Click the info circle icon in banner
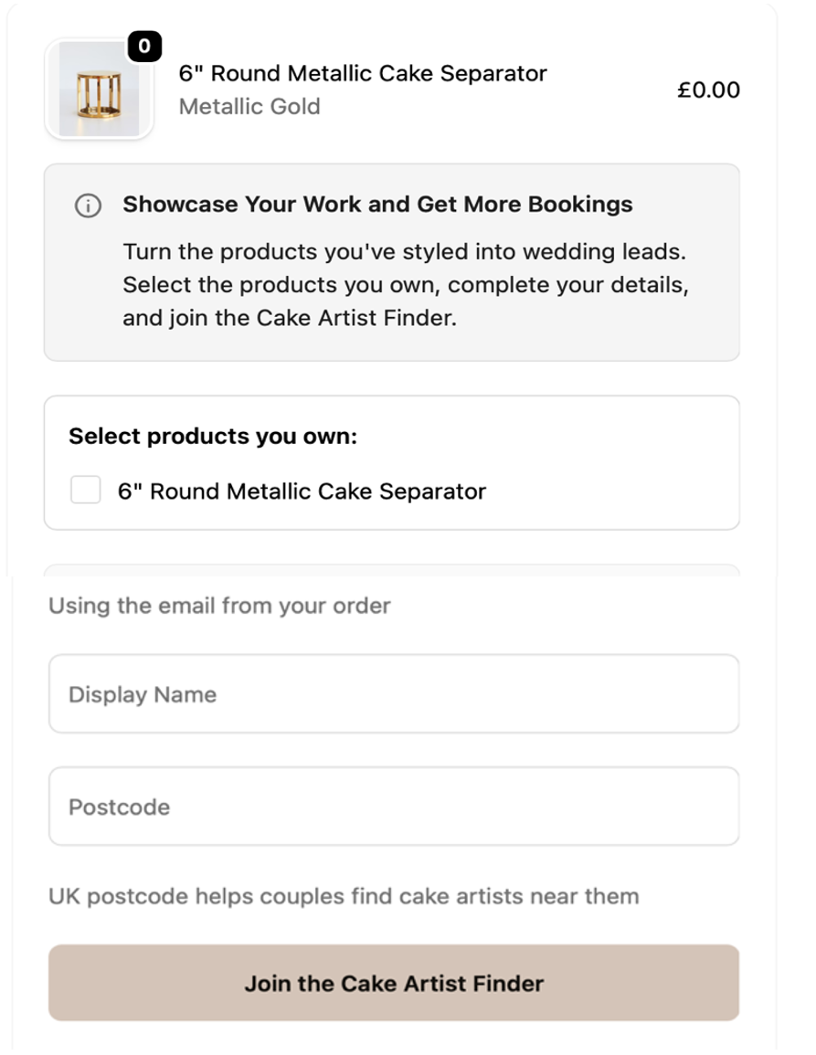Viewport: 816px width, 1055px height. [88, 206]
